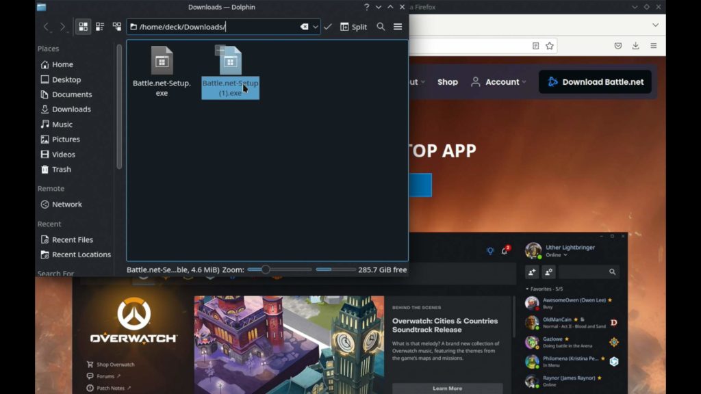Open Overwatch Forums link
Screen dimensions: 701x394
tap(104, 376)
